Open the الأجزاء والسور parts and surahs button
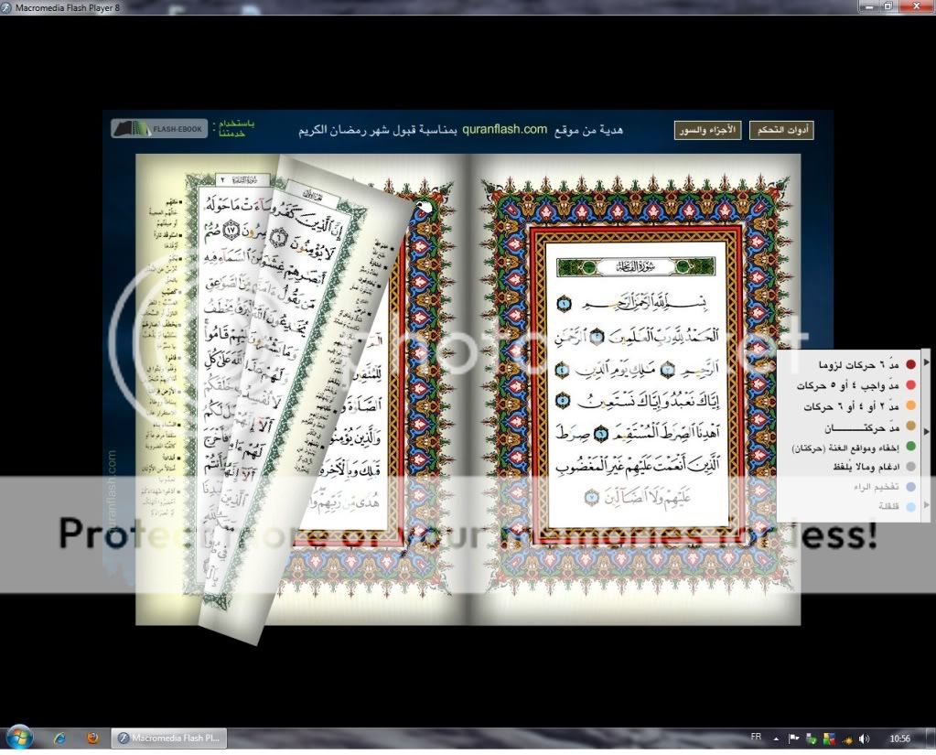The image size is (936, 755). click(707, 130)
